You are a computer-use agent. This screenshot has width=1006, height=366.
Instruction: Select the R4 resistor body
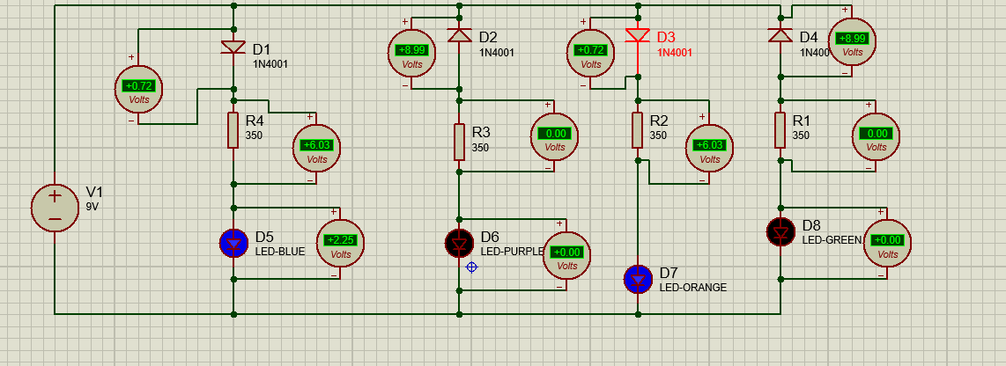pos(233,130)
